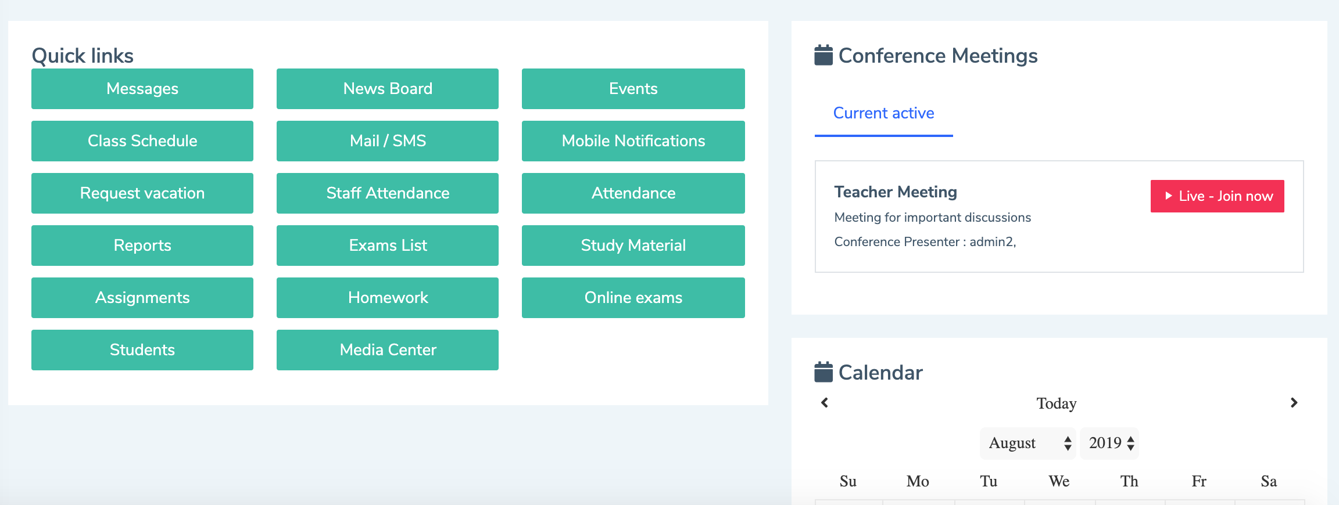
Task: Go to Events page
Action: [x=633, y=89]
